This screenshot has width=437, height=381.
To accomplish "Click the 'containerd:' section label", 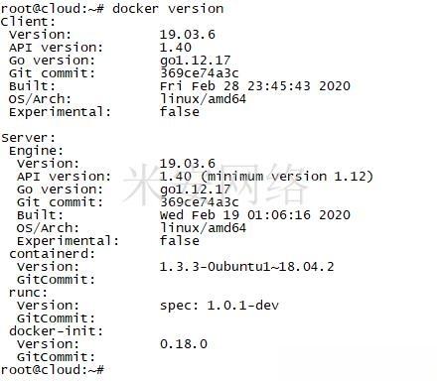I will pyautogui.click(x=53, y=254).
